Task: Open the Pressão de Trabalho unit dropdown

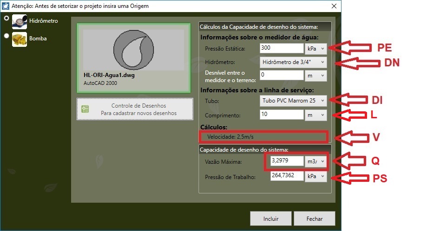Action: click(316, 177)
